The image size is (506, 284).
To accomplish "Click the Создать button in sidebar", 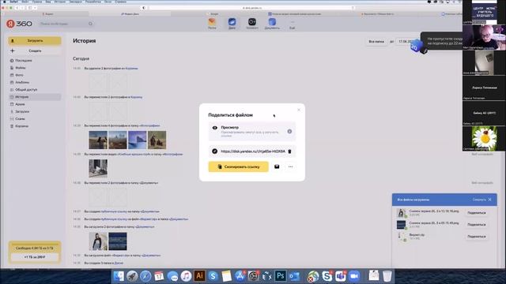I will [35, 50].
